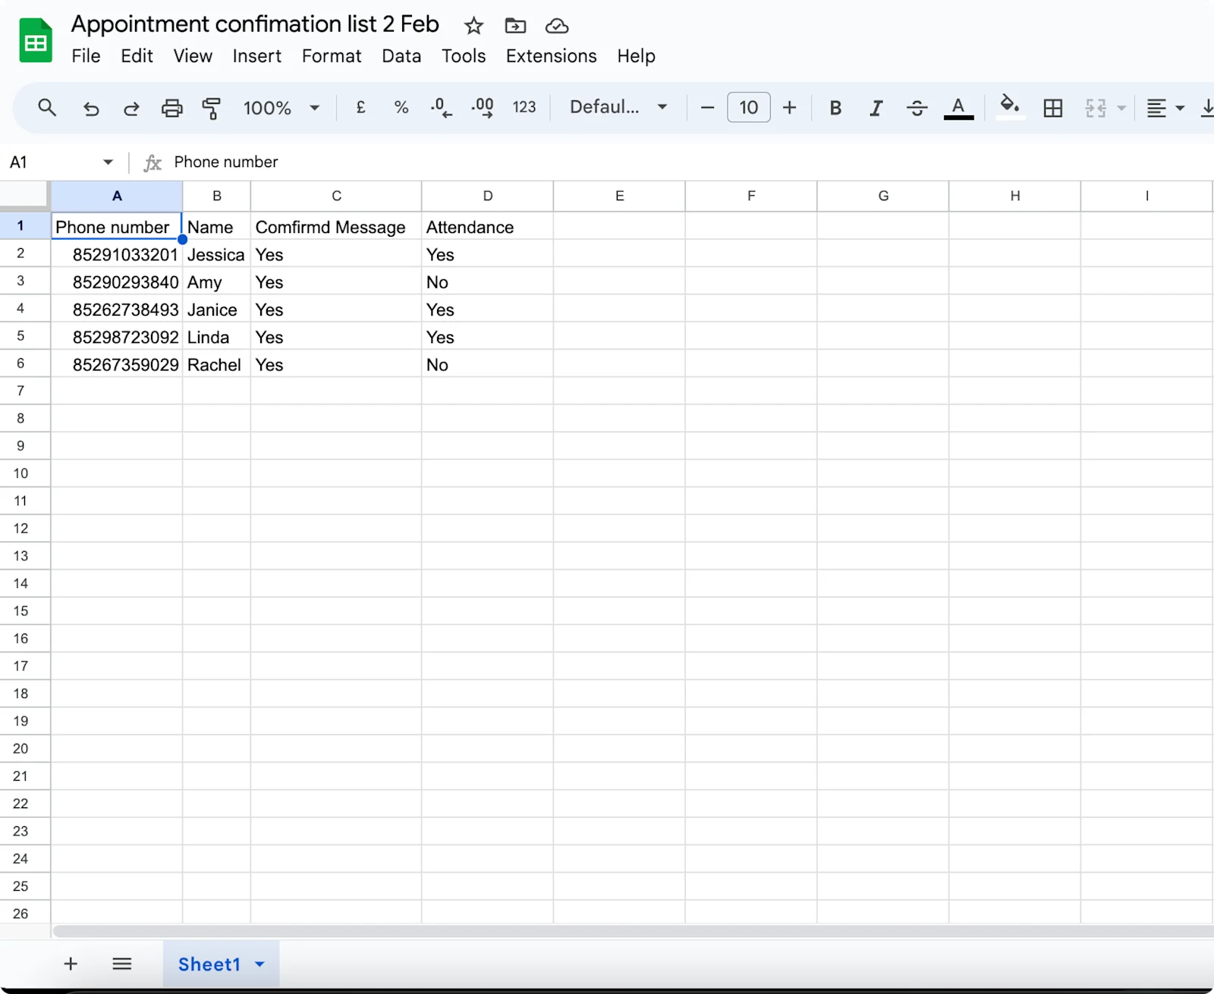Open the font selector dropdown
1214x994 pixels.
click(661, 107)
